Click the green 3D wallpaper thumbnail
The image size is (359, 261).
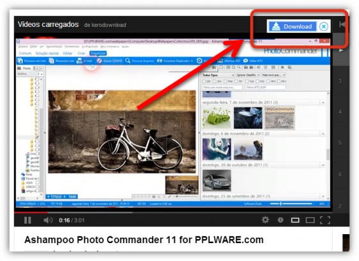pyautogui.click(x=217, y=118)
